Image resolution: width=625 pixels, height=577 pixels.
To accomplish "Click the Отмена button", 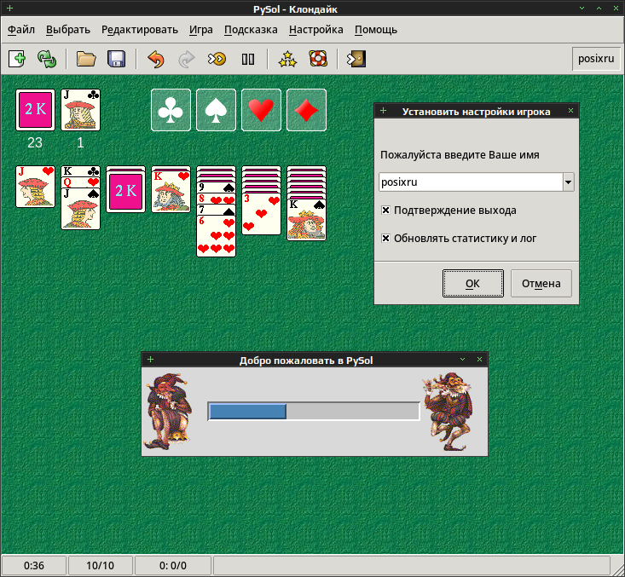I will pos(541,283).
